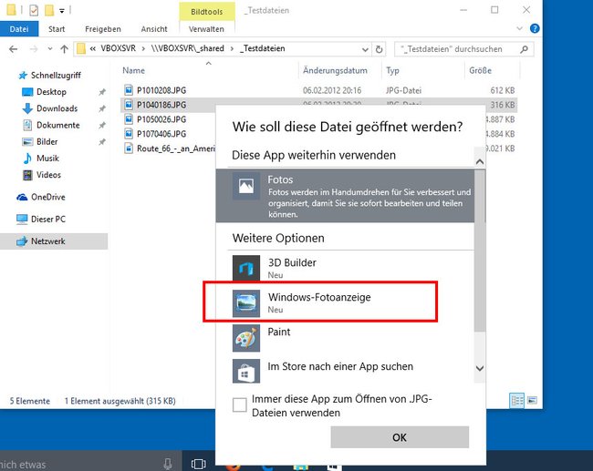The image size is (593, 471).
Task: Open Task View on the taskbar
Action: [199, 464]
